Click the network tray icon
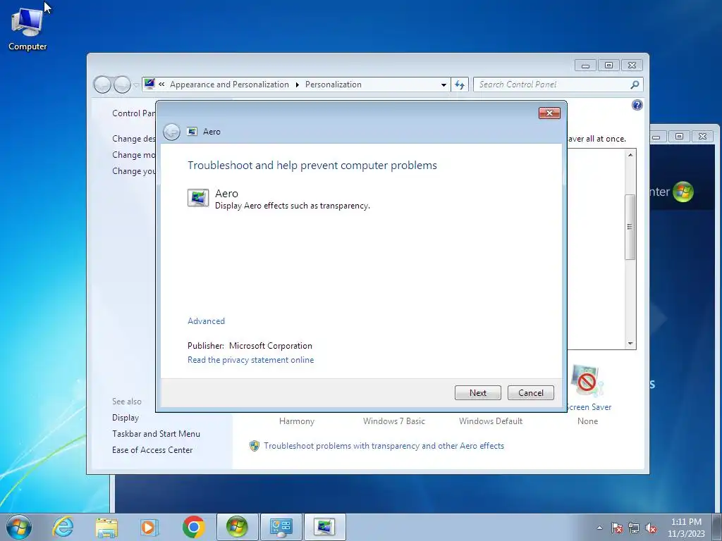 (x=634, y=528)
